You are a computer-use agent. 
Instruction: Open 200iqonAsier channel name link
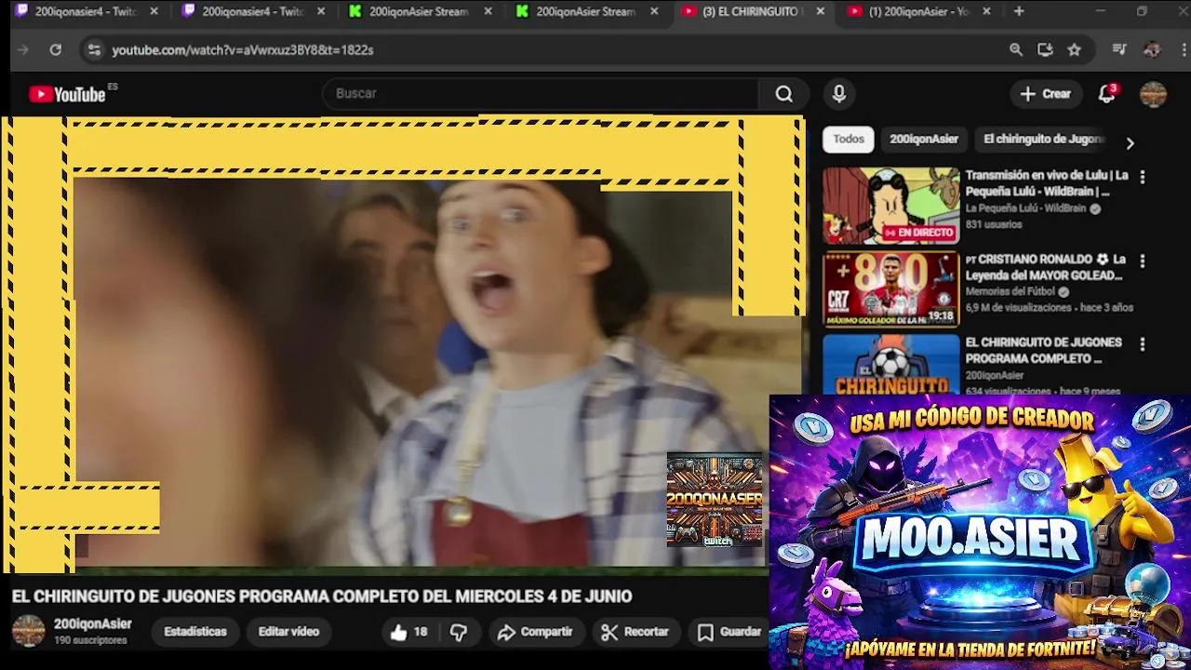coord(93,624)
